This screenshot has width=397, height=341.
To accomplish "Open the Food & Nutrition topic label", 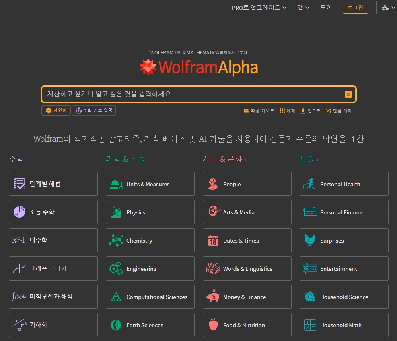I will 244,325.
